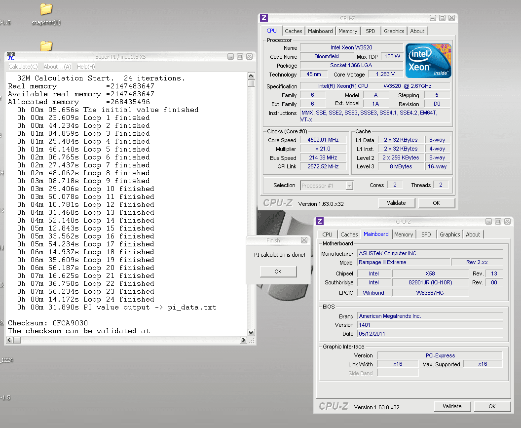Click the Southbridge 82801JR (ICH10R) field
This screenshot has height=428, width=521.
(x=430, y=282)
